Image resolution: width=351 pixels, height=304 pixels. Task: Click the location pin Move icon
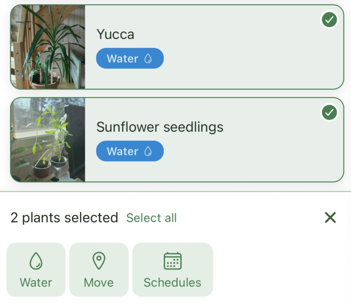point(99,261)
